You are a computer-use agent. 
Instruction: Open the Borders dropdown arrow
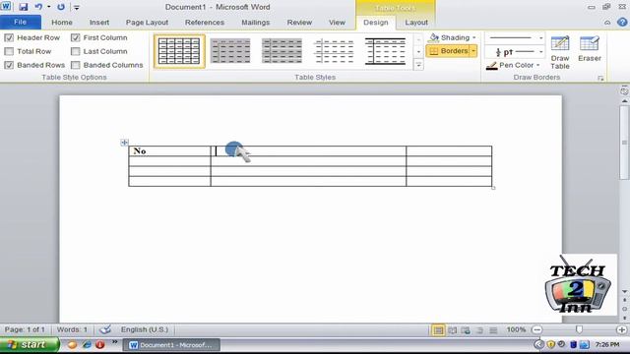point(473,51)
